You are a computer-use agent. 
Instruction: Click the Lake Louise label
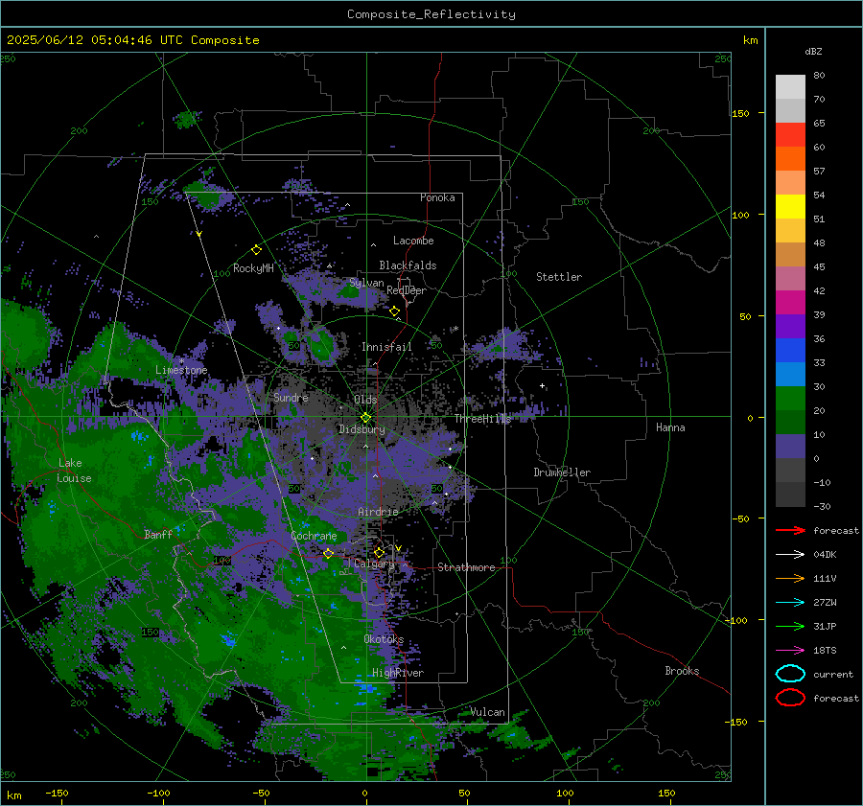click(x=74, y=471)
